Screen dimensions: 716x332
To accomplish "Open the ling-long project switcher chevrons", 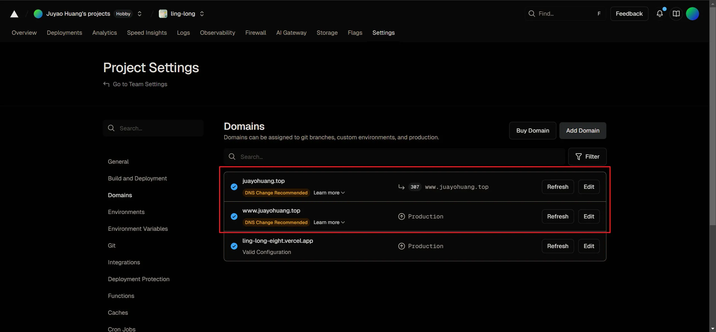I will tap(202, 14).
